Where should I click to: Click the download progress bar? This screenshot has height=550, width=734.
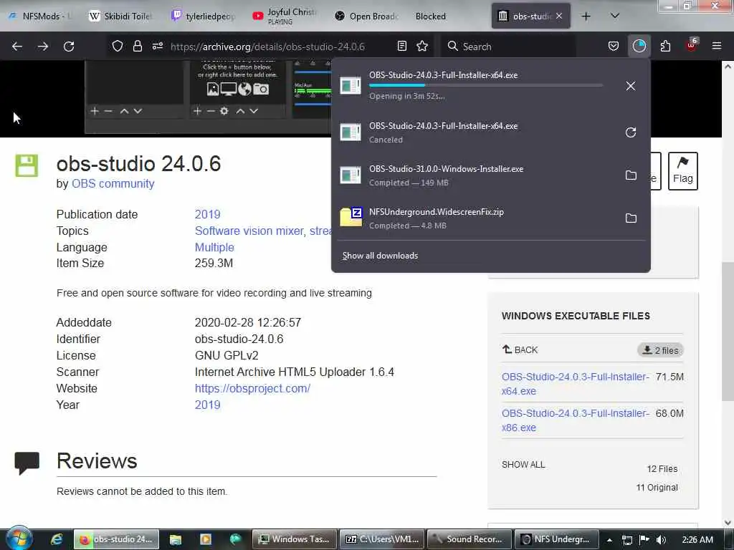click(486, 85)
